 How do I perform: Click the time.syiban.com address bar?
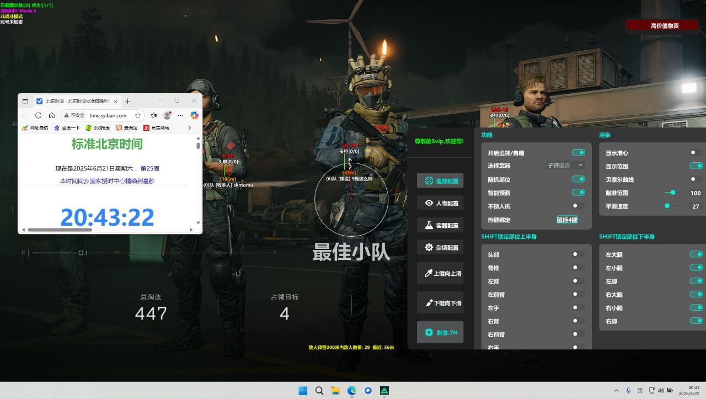tap(108, 115)
